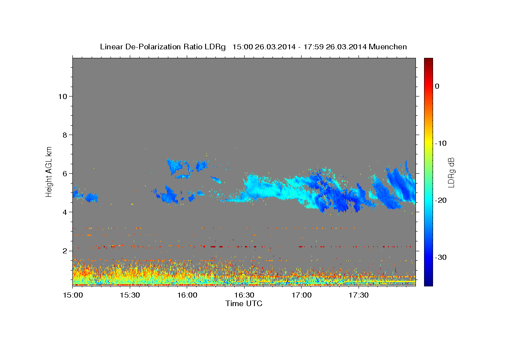Click the 16:00 time tick label

pos(187,295)
